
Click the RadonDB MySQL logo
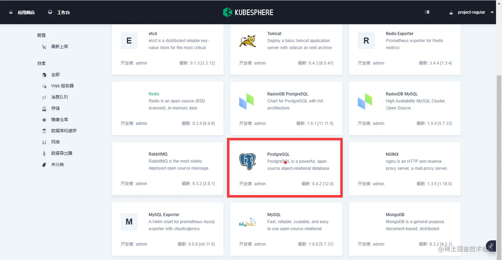(x=365, y=101)
